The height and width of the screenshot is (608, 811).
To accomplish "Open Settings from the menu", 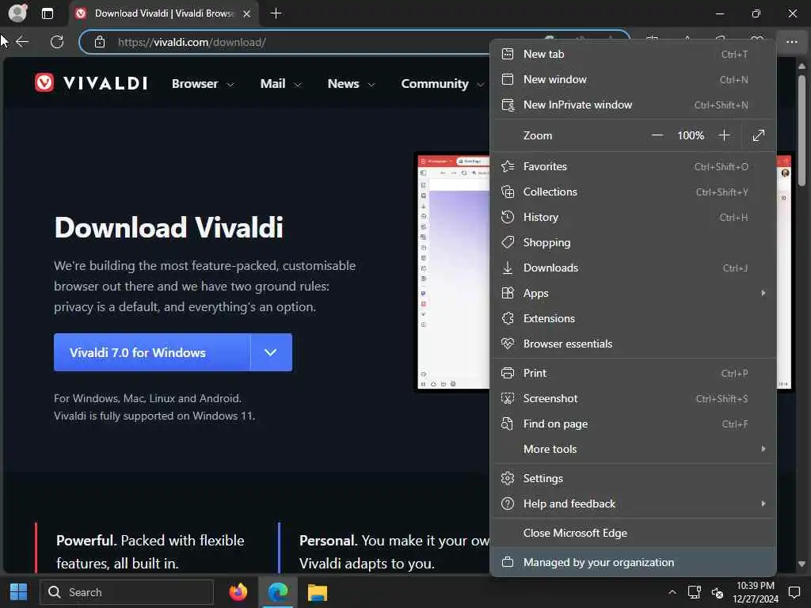I will coord(634,479).
